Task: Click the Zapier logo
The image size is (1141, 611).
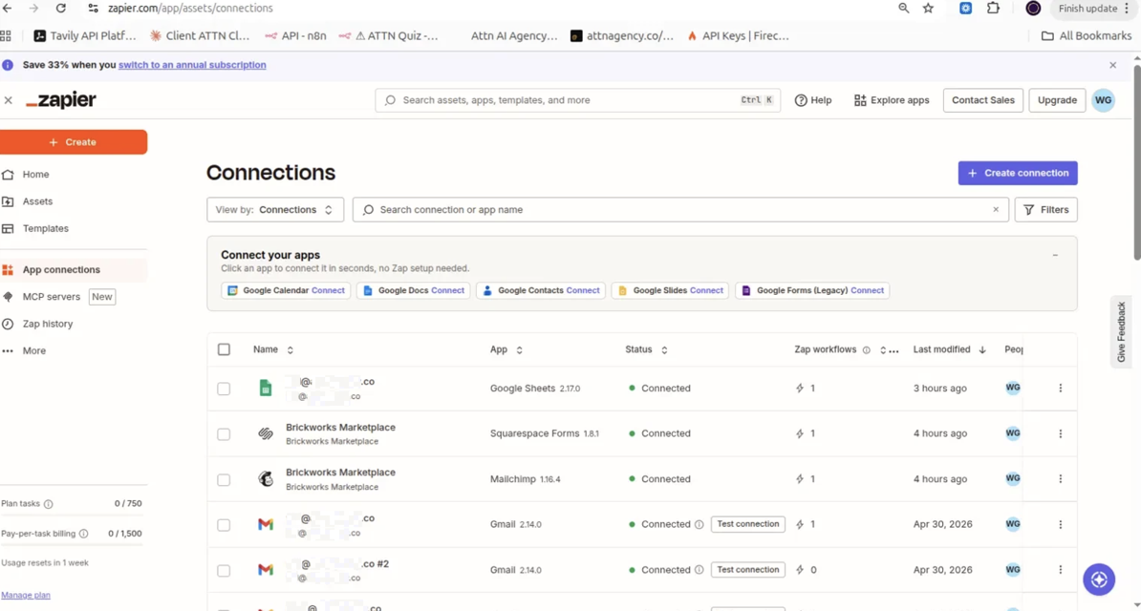Action: point(61,100)
